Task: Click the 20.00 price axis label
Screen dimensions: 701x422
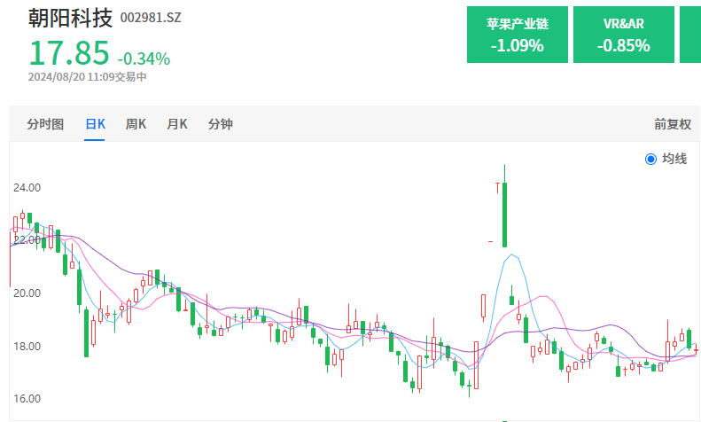Action: pos(27,293)
